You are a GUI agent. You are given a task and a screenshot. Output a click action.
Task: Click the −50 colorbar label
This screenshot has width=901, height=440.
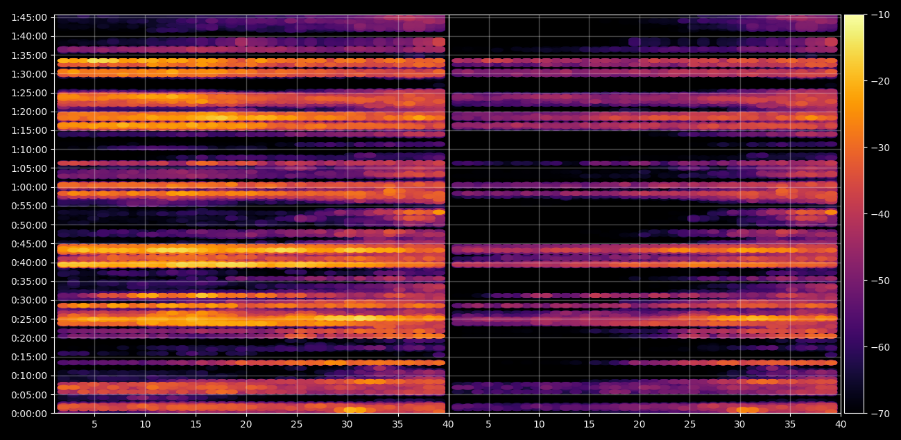880,281
